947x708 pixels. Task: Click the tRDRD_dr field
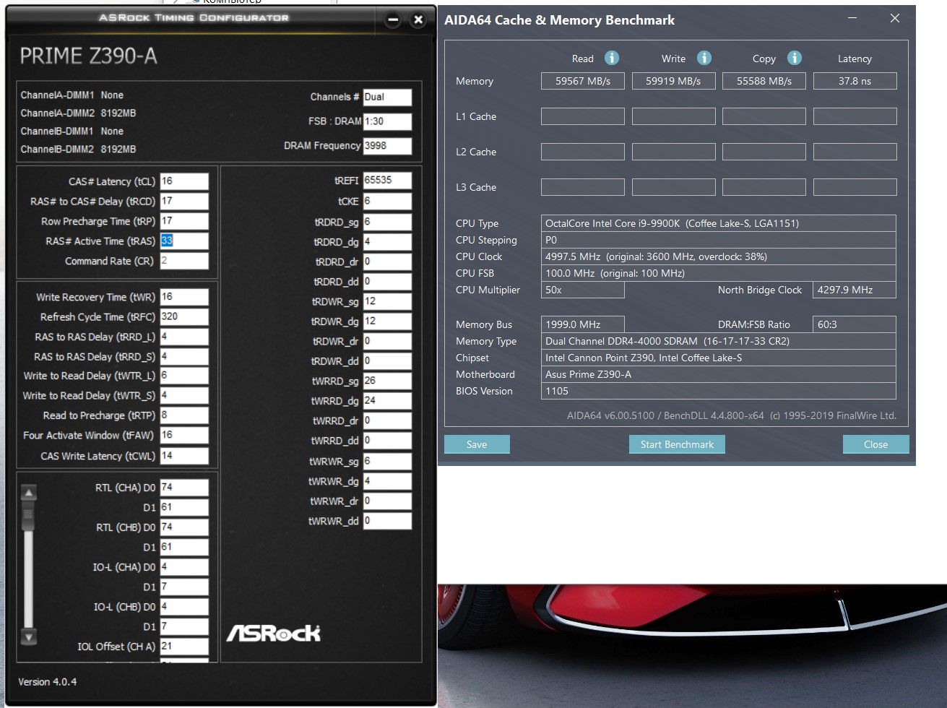coord(387,262)
